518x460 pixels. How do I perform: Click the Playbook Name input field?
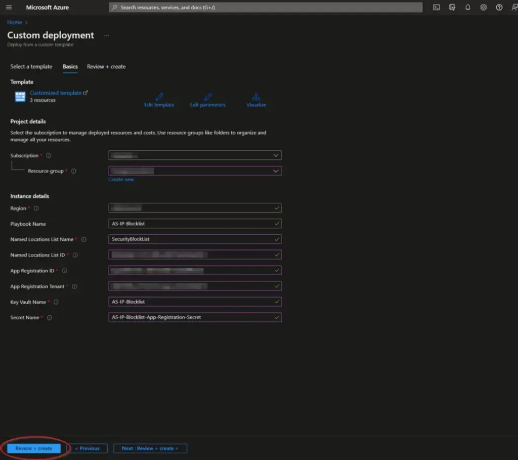tap(195, 224)
